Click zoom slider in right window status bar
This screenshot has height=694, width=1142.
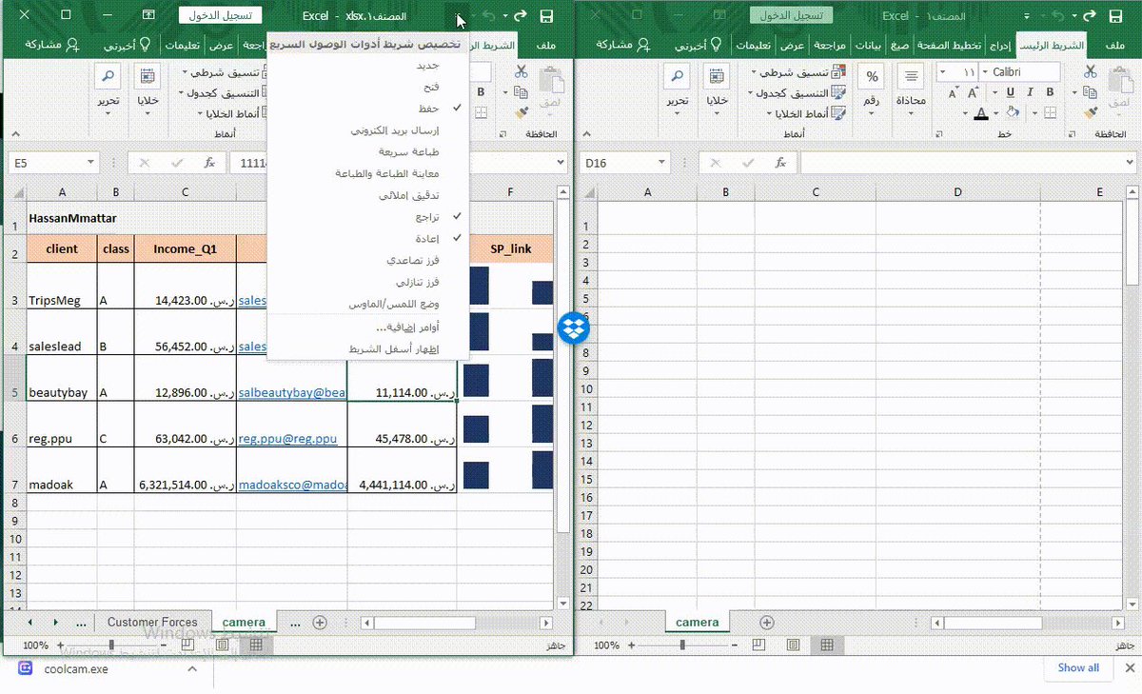pyautogui.click(x=682, y=644)
